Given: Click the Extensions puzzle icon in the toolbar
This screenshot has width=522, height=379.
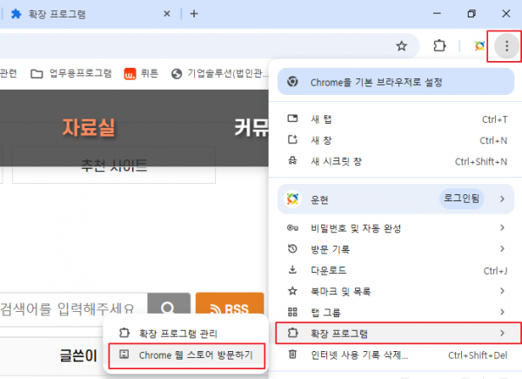Looking at the screenshot, I should pos(439,45).
